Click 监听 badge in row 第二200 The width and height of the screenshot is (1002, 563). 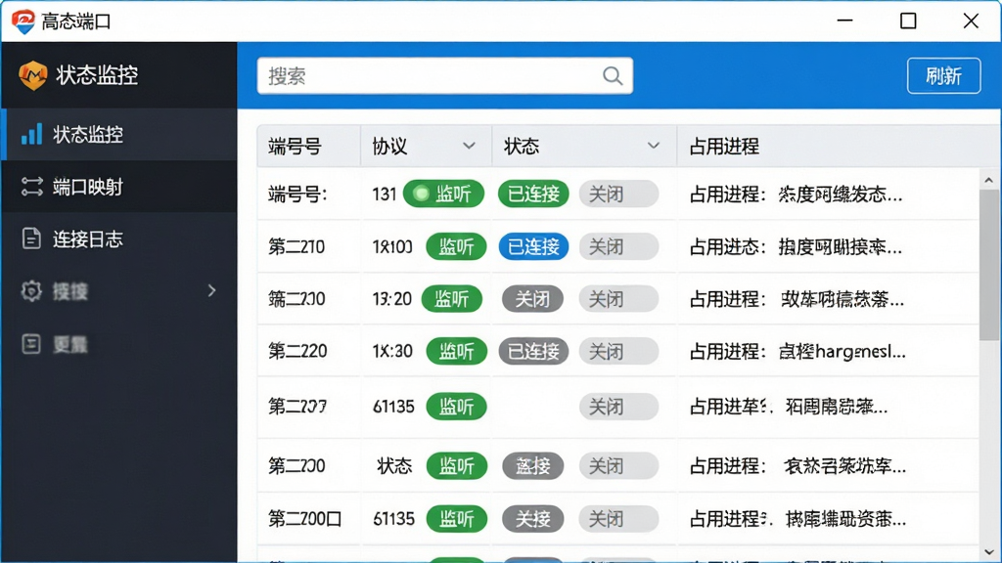click(x=456, y=466)
